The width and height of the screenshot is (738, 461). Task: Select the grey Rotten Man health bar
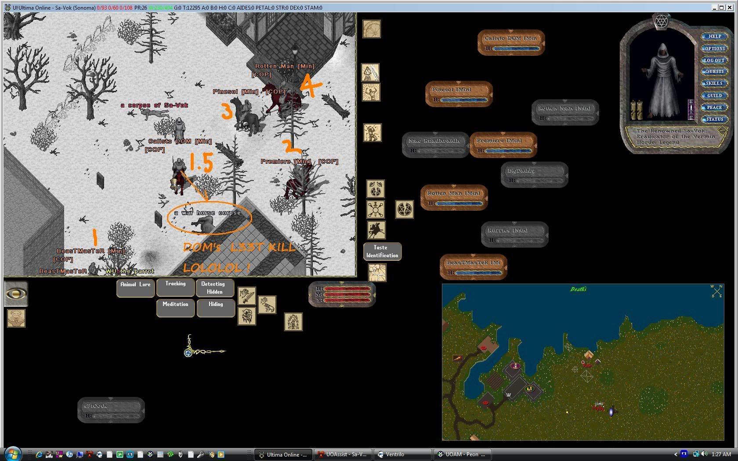[x=565, y=112]
